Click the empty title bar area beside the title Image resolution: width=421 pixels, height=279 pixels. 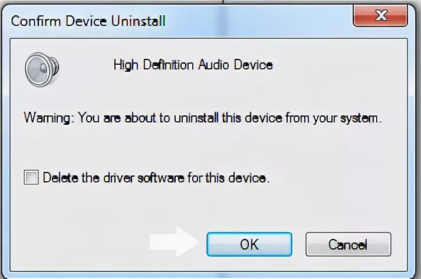(x=258, y=21)
